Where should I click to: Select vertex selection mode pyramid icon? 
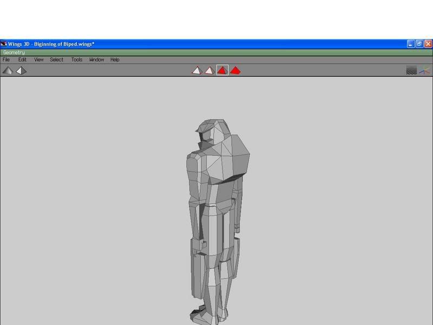(197, 70)
